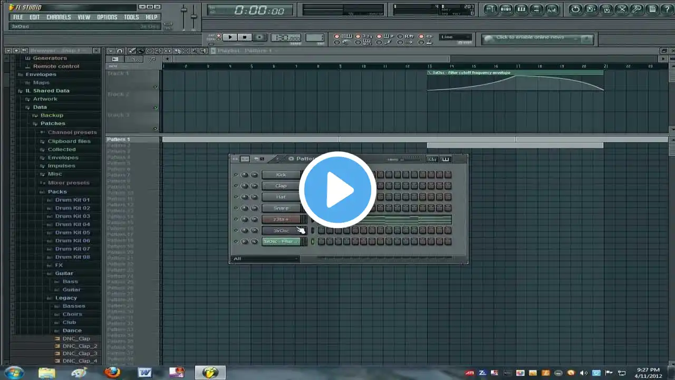Click the playlist clip-source note icon
This screenshot has width=675, height=380.
152,59
